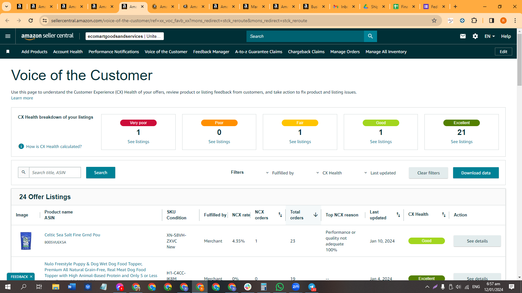Expand the Fulfilled by filter

[x=280, y=173]
